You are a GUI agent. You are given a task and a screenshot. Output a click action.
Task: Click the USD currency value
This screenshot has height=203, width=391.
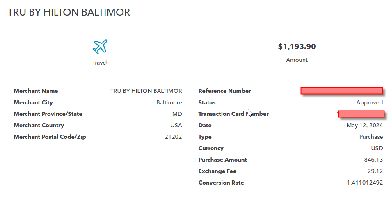coord(377,148)
